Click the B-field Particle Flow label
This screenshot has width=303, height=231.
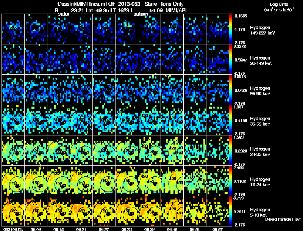click(x=283, y=219)
